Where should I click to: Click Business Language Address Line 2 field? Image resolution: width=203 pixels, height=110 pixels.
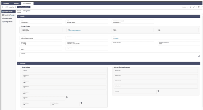point(156,76)
